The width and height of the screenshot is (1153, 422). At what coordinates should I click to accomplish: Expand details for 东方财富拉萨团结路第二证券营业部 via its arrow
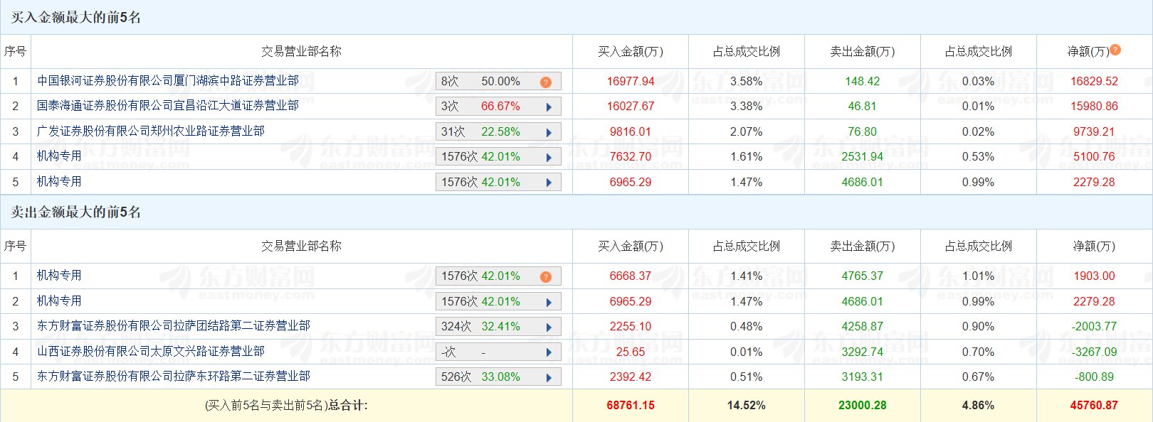coord(549,327)
